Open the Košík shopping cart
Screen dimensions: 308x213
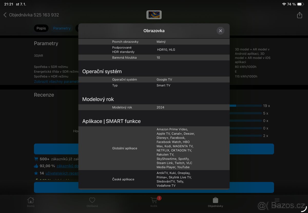154,202
